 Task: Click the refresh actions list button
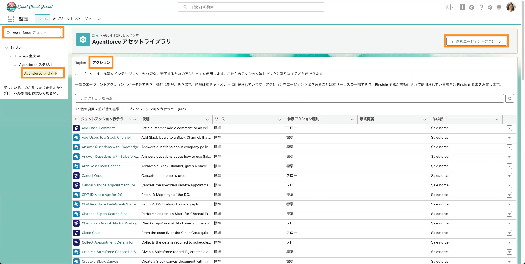pyautogui.click(x=510, y=98)
